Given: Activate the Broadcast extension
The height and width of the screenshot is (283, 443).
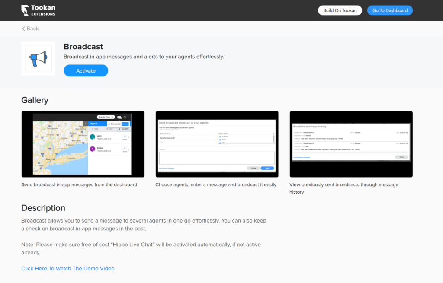Looking at the screenshot, I should (86, 71).
